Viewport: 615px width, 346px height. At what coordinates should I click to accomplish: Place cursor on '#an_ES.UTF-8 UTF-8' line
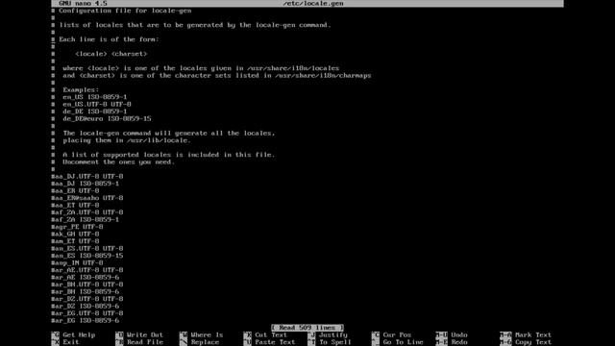87,248
